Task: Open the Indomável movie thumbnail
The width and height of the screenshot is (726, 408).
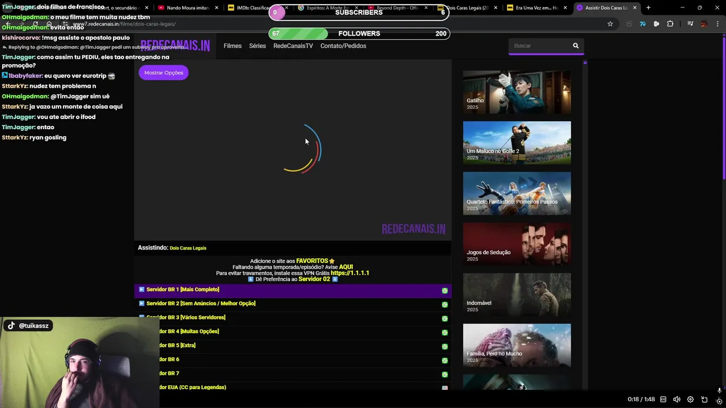Action: (517, 295)
